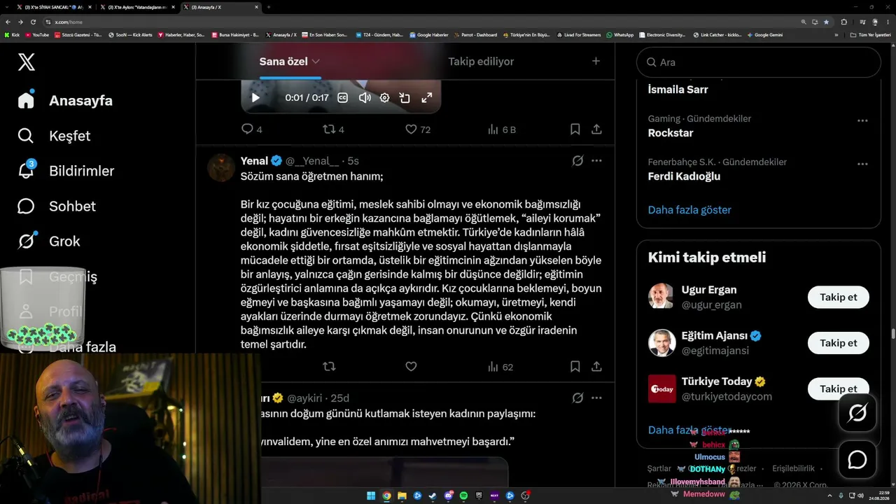Screen dimensions: 896x504
Task: Open Spotify from the taskbar
Action: pyautogui.click(x=463, y=496)
